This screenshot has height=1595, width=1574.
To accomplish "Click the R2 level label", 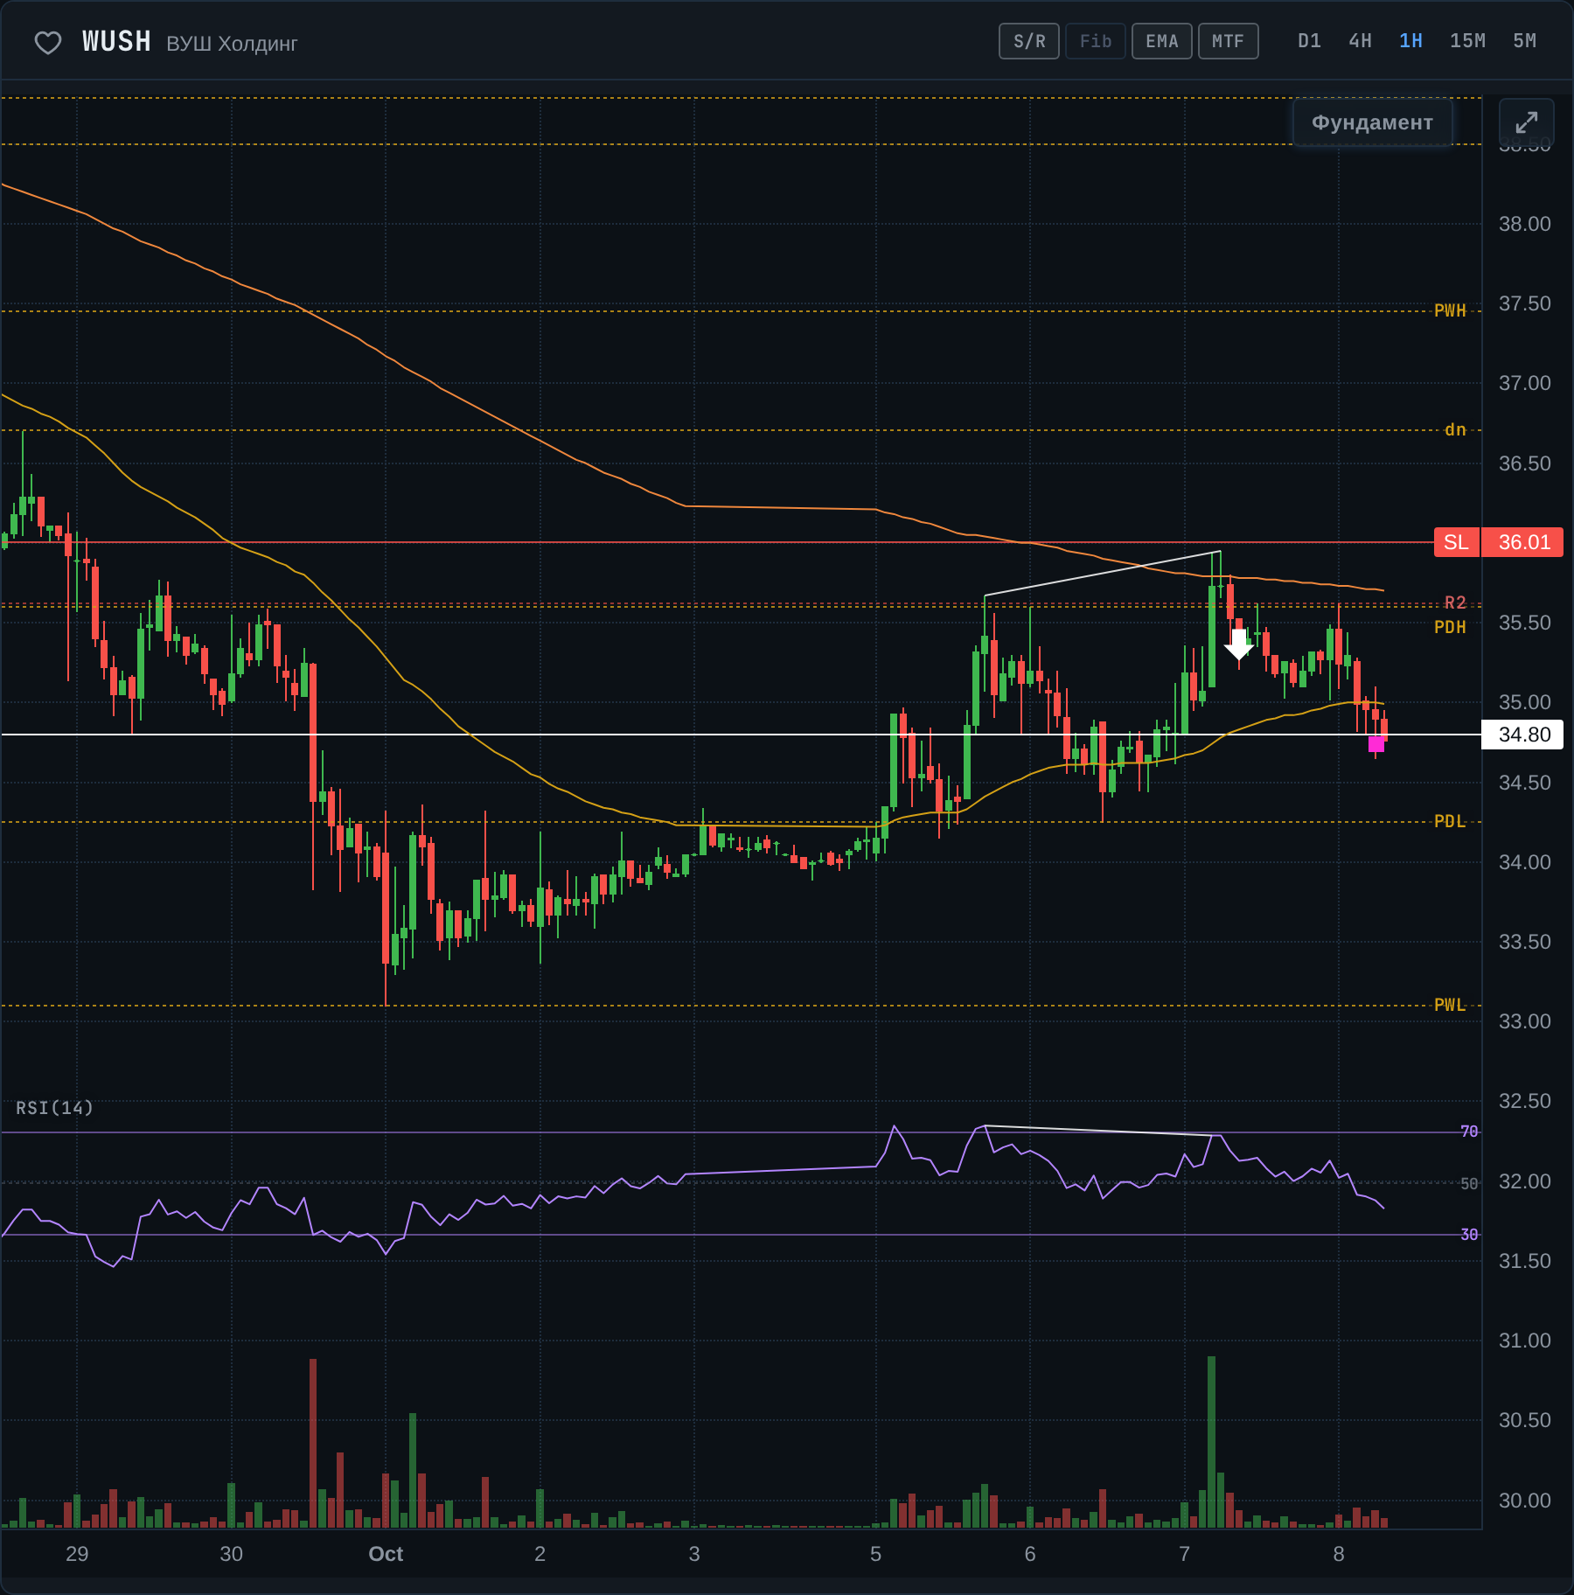I will 1455,602.
